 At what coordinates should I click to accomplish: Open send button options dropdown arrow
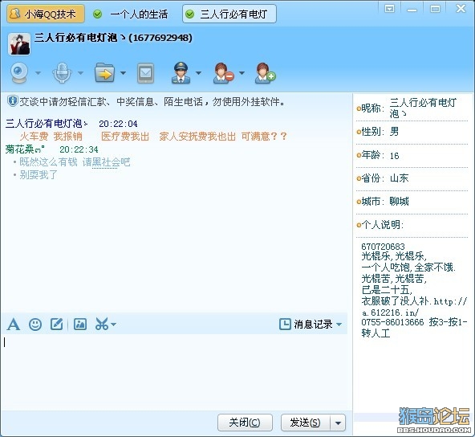click(x=338, y=423)
